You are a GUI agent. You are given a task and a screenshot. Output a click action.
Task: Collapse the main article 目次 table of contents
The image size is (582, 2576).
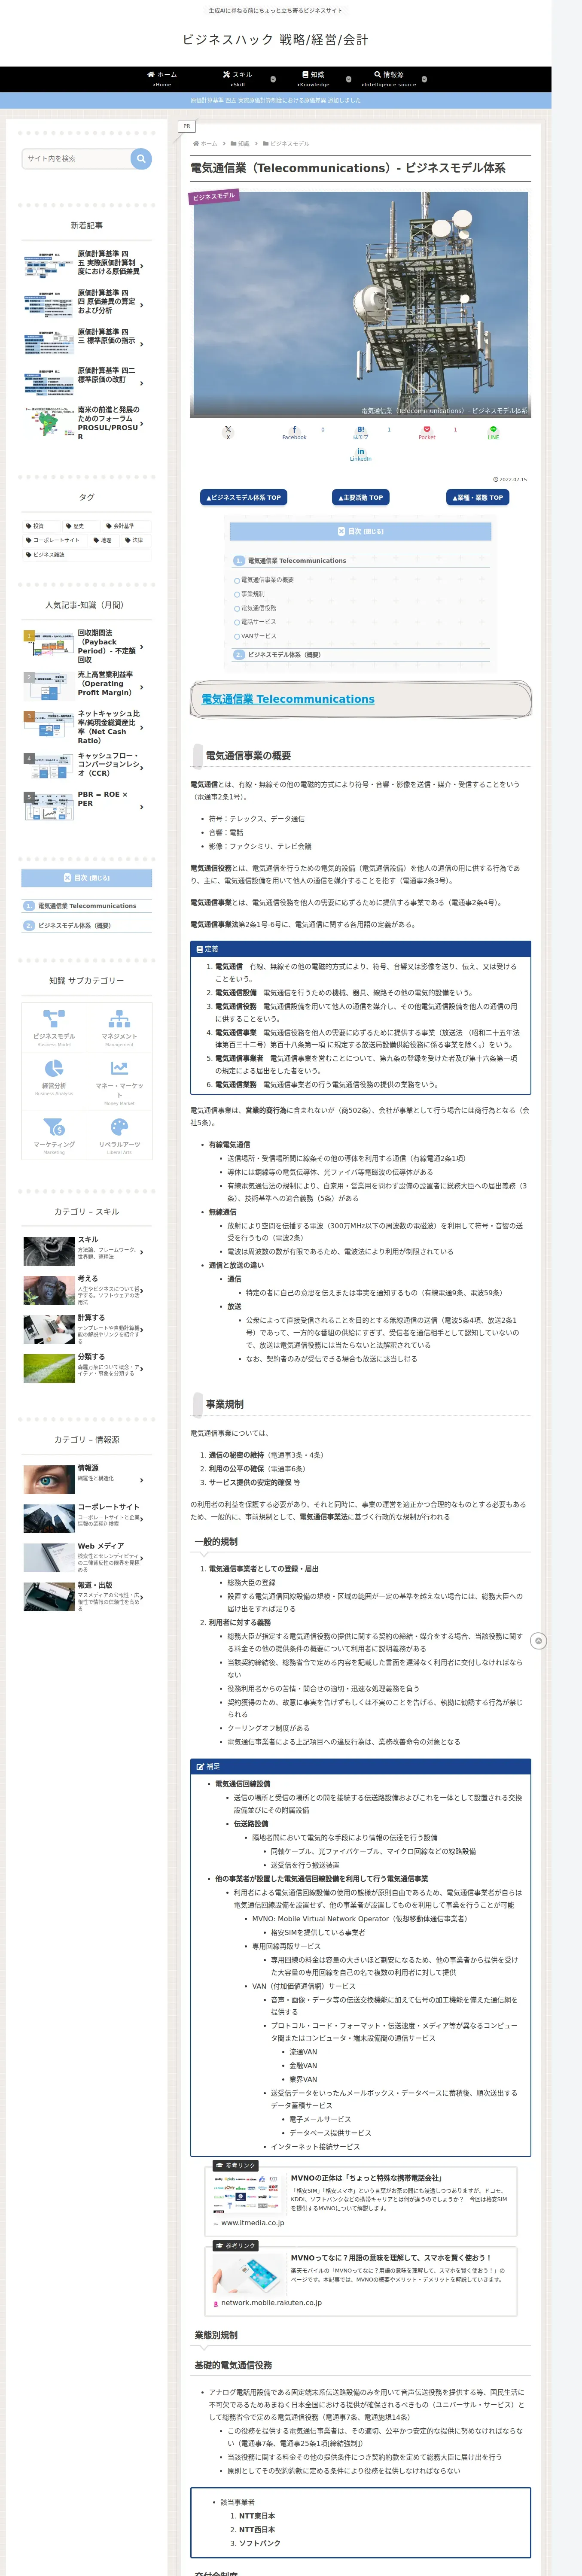(360, 531)
